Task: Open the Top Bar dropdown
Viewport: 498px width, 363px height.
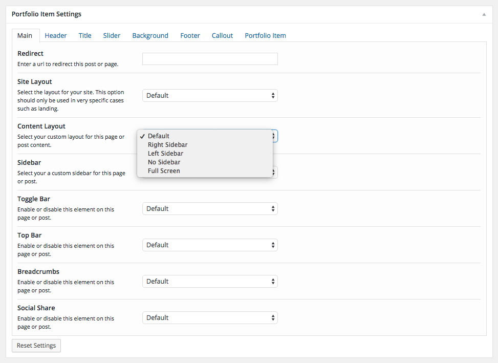Action: tap(210, 245)
